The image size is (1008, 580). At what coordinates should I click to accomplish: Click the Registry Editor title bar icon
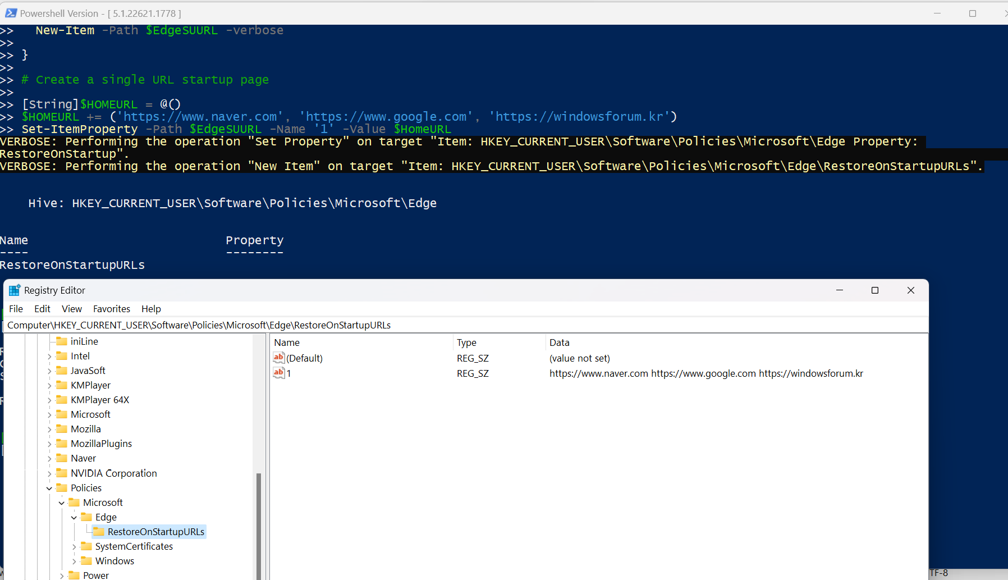[14, 290]
